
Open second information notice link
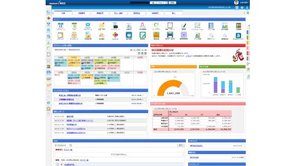[66, 100]
